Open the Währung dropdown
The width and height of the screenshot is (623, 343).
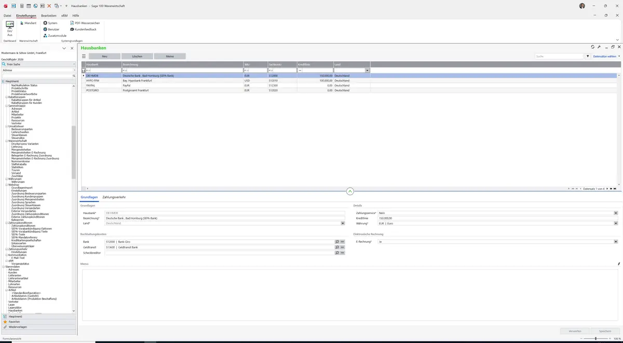coord(616,223)
